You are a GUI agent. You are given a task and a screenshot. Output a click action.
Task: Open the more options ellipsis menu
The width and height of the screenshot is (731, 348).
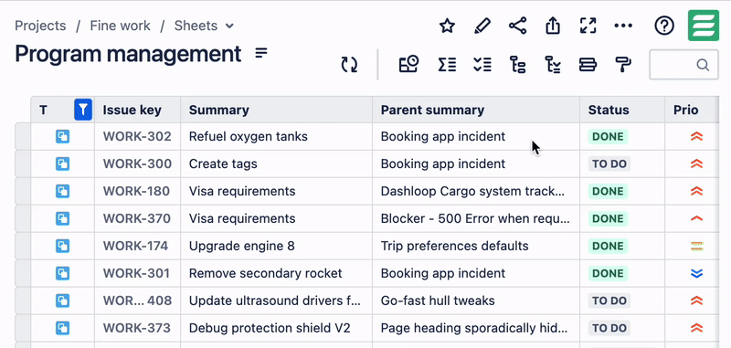[x=623, y=26]
